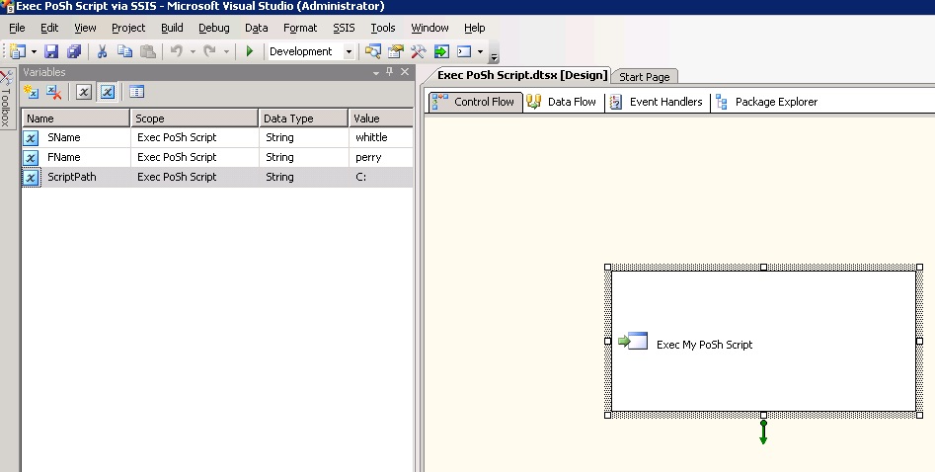Click the SName variable name cell

[x=64, y=137]
